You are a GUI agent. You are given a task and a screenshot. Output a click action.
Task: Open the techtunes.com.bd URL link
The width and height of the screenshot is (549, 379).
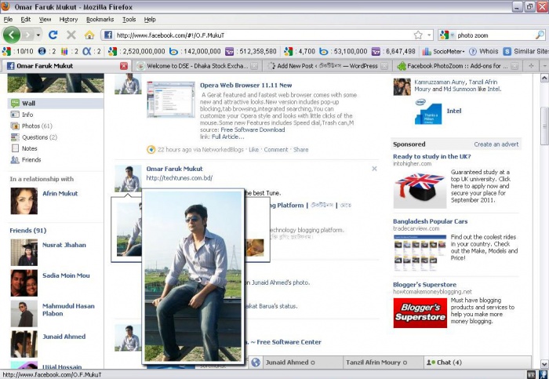(180, 178)
